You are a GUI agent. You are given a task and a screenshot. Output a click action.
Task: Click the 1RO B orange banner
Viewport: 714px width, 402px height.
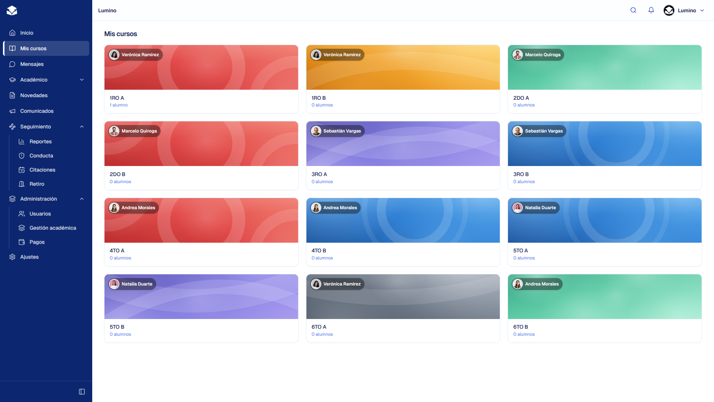pos(403,67)
